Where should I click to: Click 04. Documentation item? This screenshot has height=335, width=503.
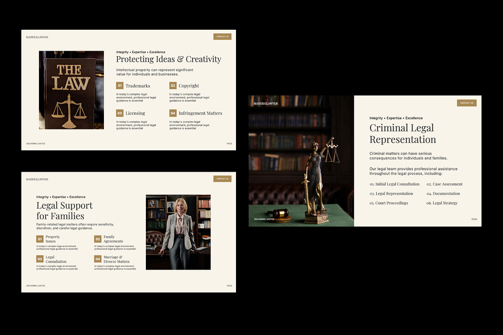pyautogui.click(x=443, y=193)
